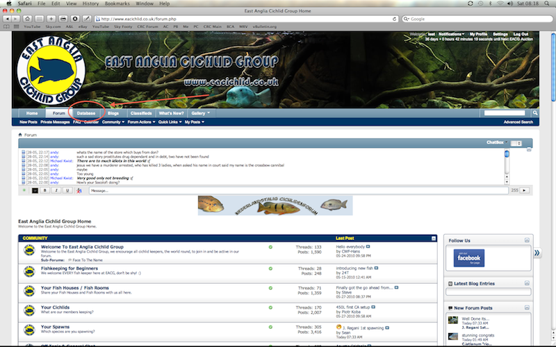The image size is (556, 347).
Task: Open the Classifieds tab
Action: pyautogui.click(x=141, y=113)
